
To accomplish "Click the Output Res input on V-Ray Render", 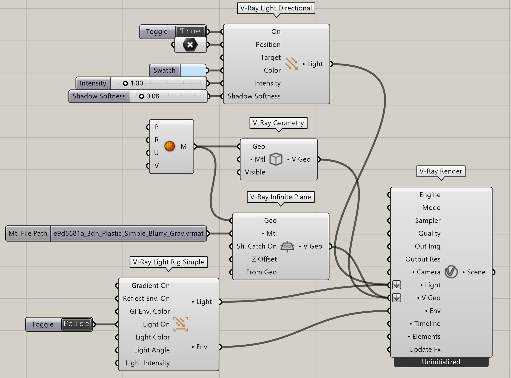I will [423, 259].
